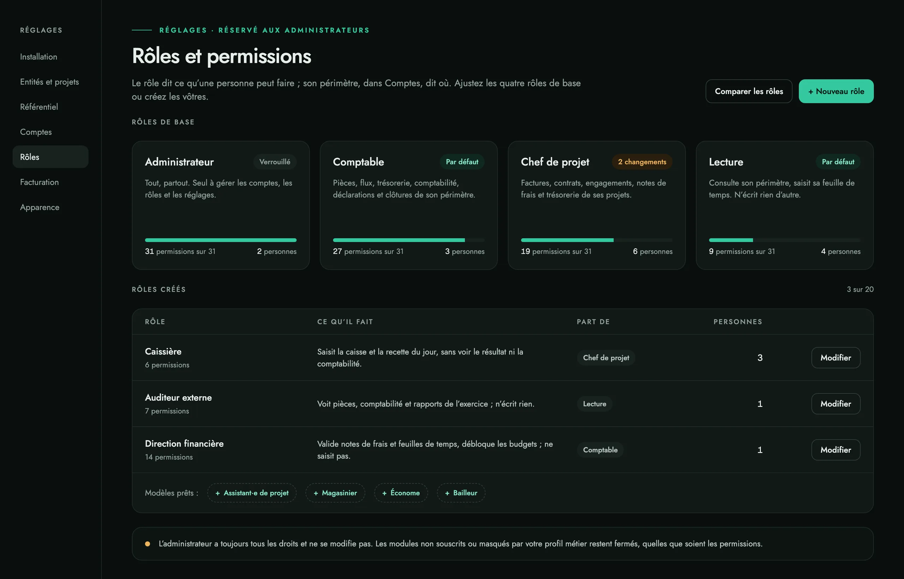Image resolution: width=904 pixels, height=579 pixels.
Task: Open the Administrateur role card
Action: coord(221,205)
